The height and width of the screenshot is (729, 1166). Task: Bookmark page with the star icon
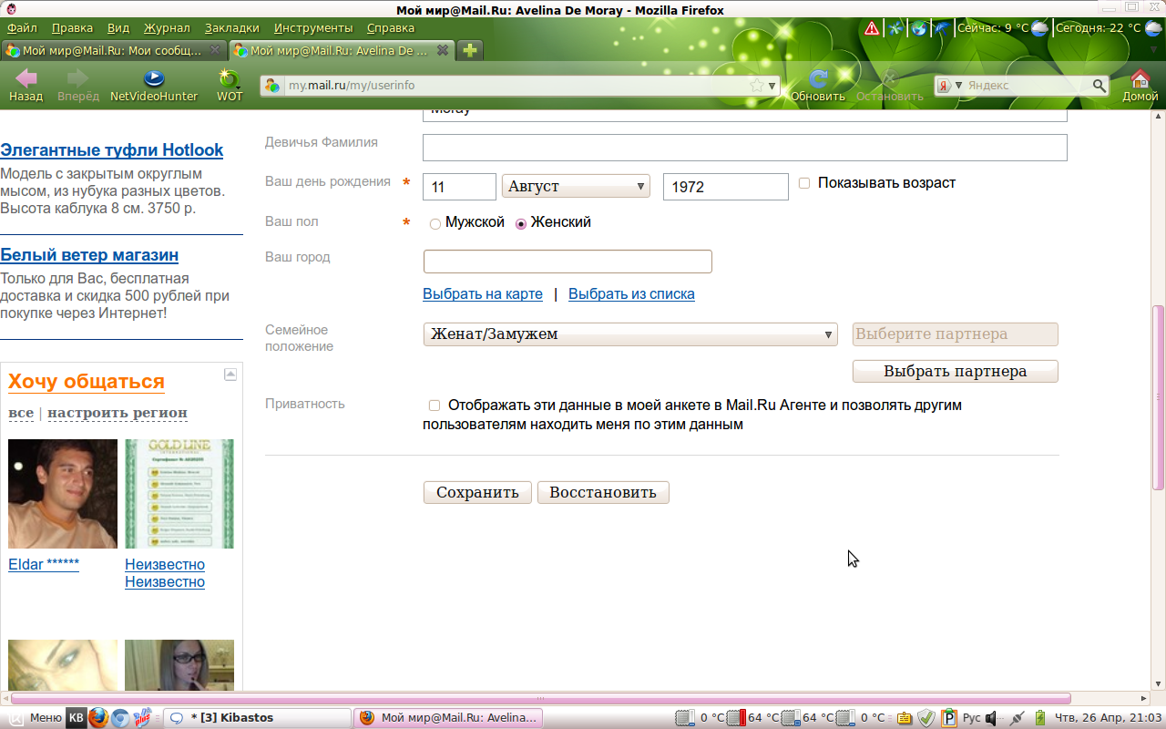tap(756, 86)
